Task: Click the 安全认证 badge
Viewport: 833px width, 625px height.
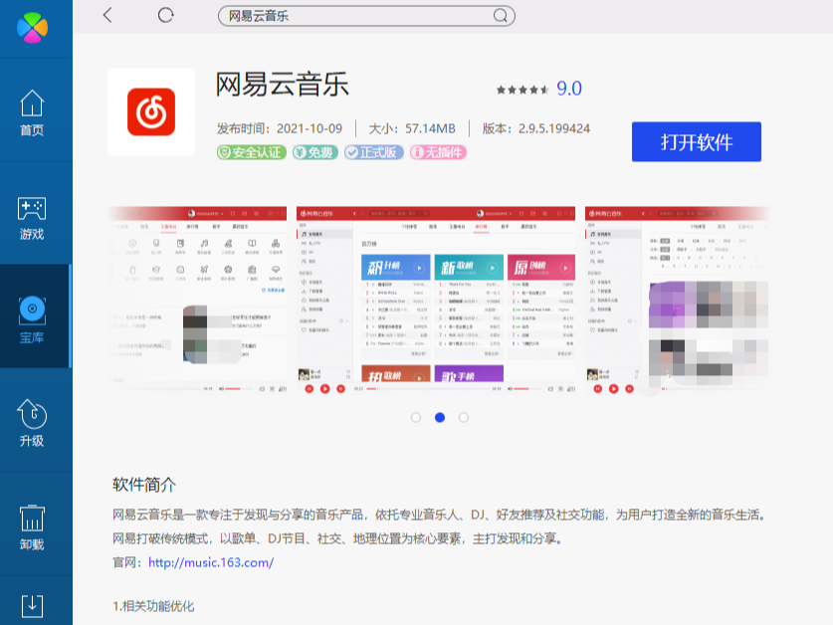Action: point(252,152)
